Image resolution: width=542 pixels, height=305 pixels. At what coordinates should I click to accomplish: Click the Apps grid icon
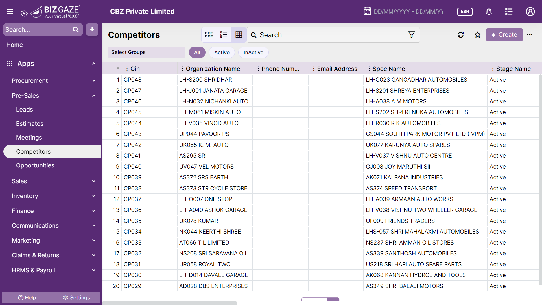[x=10, y=64]
